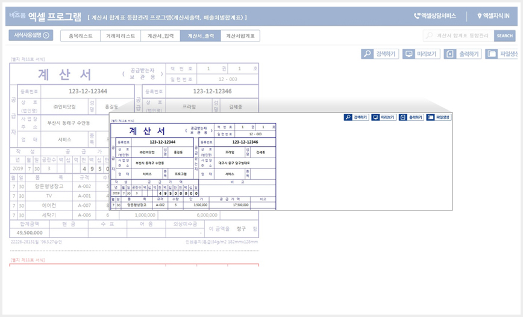This screenshot has height=317, width=523.
Task: Click 파일생성 in the enlarged preview panel
Action: click(x=439, y=117)
